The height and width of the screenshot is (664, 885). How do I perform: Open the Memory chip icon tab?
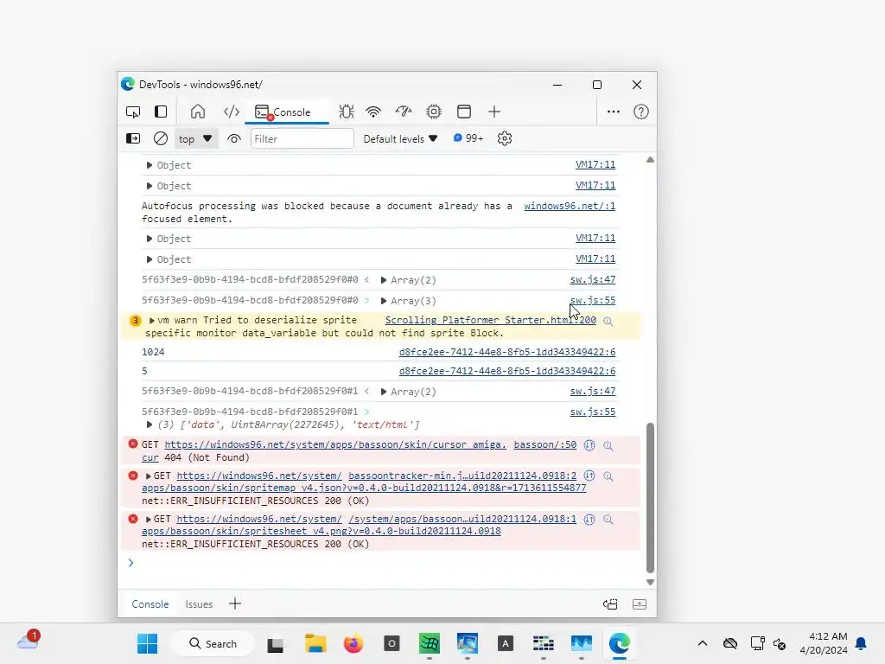[x=434, y=112]
